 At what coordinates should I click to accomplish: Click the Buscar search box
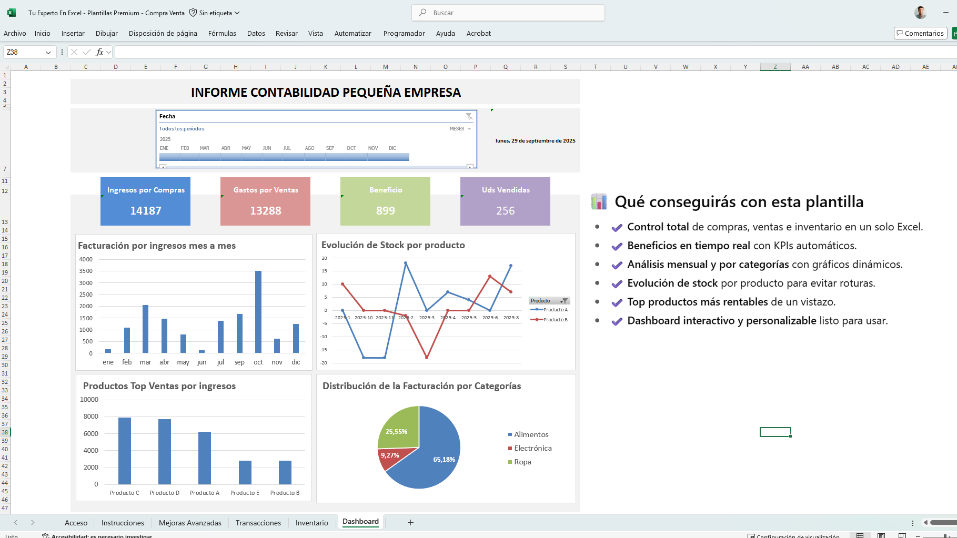[508, 13]
